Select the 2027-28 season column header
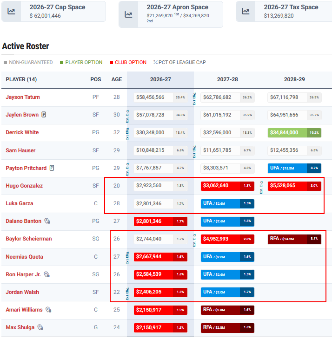The height and width of the screenshot is (345, 332). point(227,79)
